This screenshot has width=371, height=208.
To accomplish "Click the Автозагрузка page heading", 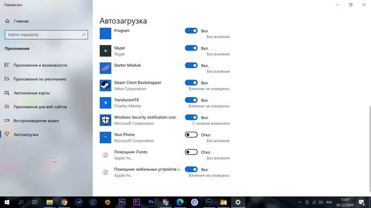I will [123, 21].
